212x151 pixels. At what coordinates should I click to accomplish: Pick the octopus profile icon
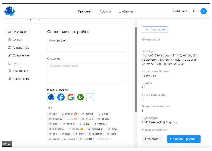coord(51,97)
